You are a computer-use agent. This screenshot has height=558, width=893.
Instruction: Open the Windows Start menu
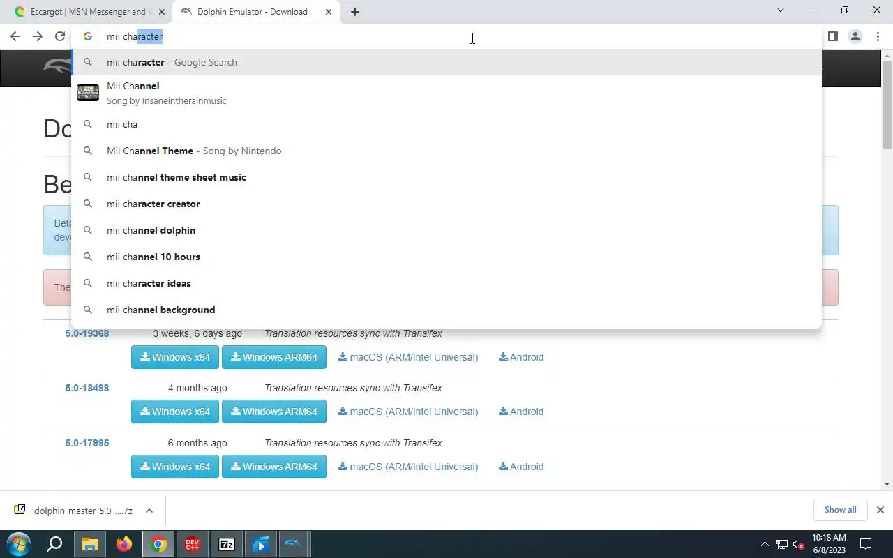(x=18, y=544)
